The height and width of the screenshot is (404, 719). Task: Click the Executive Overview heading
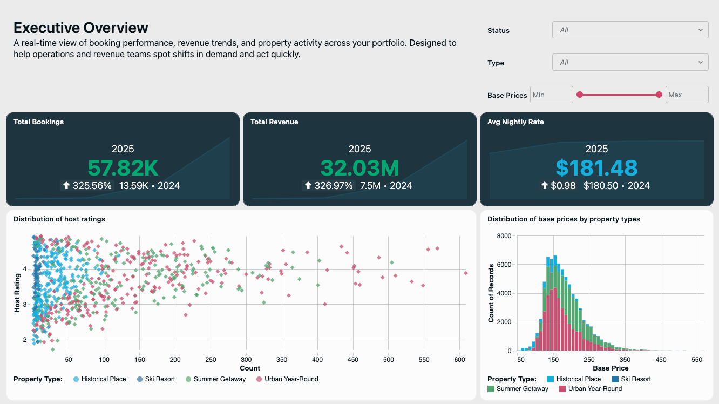[x=81, y=28]
